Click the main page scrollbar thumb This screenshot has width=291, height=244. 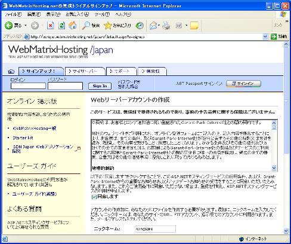click(x=286, y=100)
